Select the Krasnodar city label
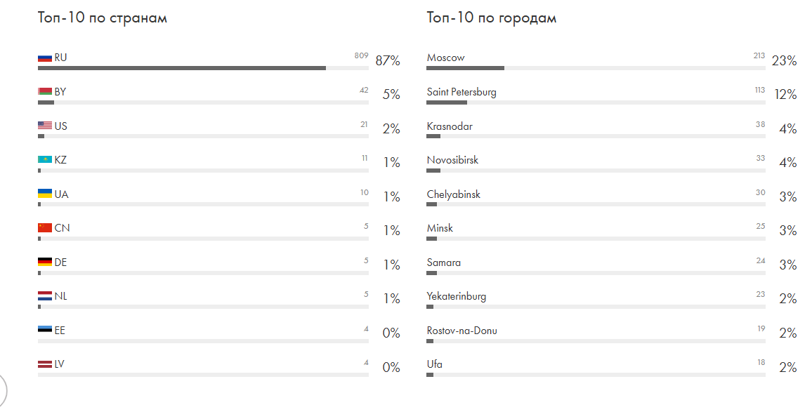This screenshot has height=412, width=812. coord(450,126)
